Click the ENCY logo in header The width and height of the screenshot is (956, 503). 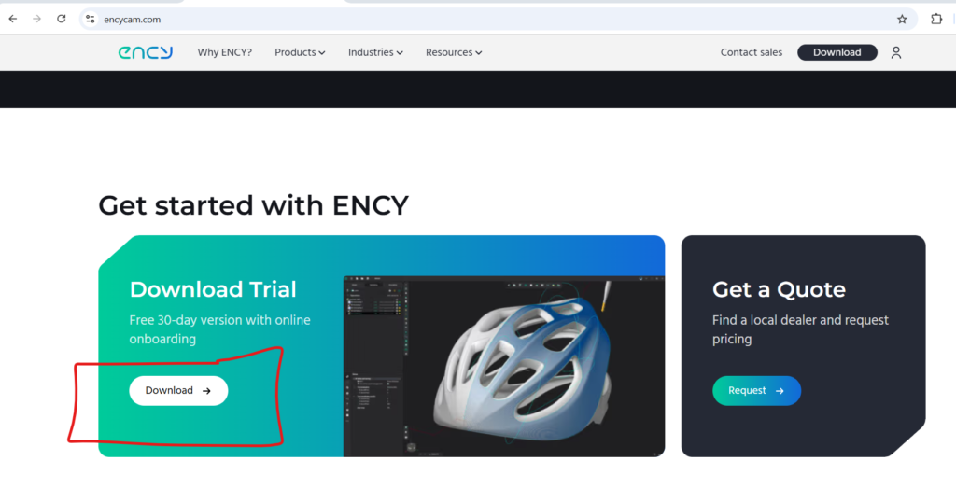(145, 52)
